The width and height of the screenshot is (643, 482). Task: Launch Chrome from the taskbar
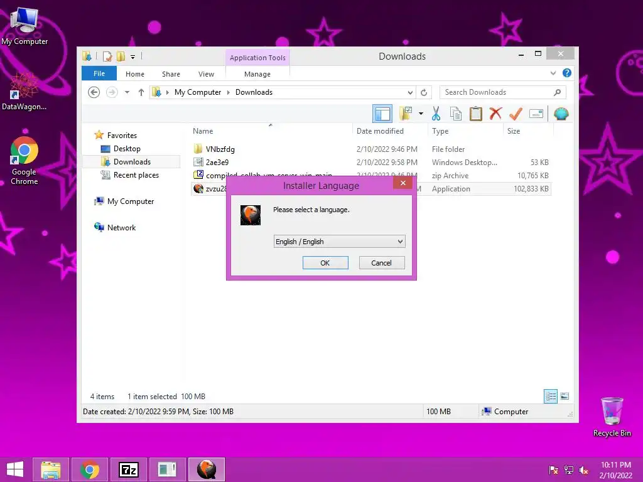tap(90, 469)
